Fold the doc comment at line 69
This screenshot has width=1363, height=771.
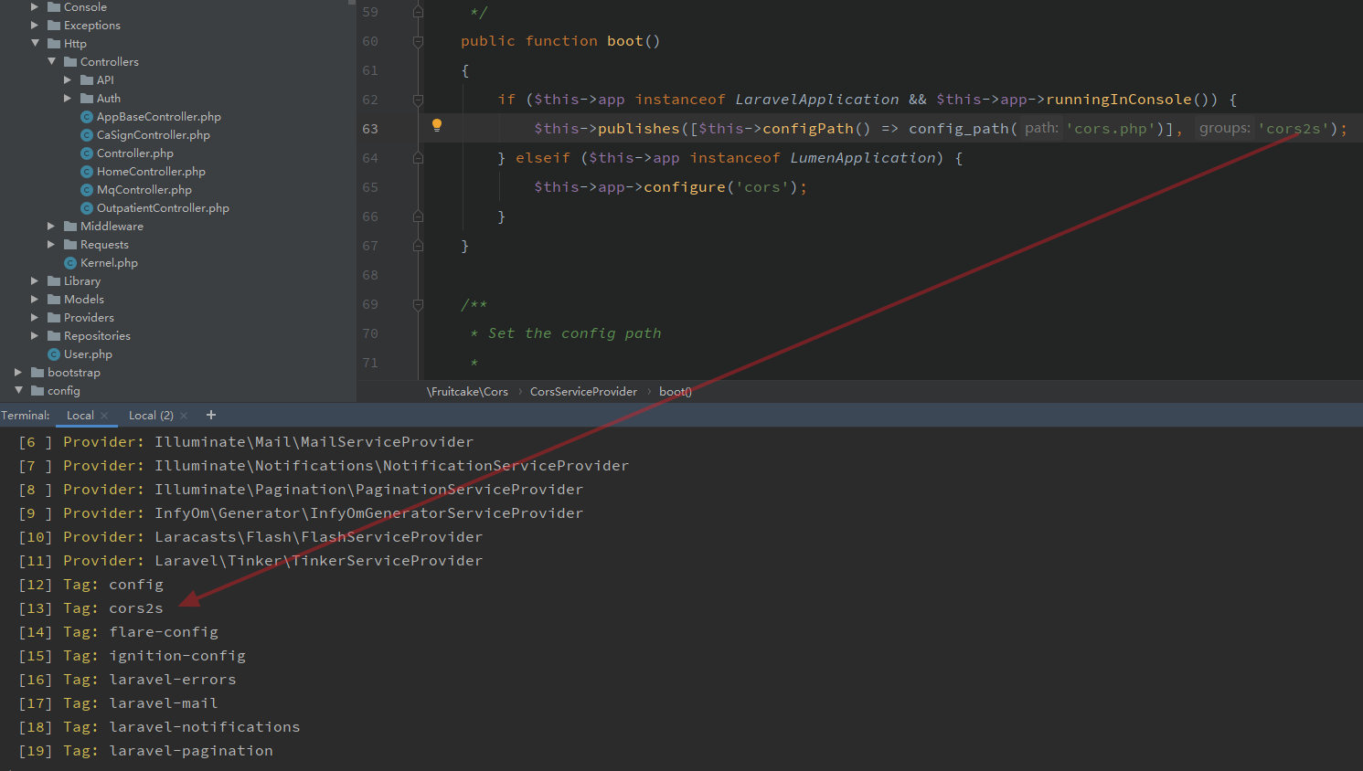click(x=418, y=304)
